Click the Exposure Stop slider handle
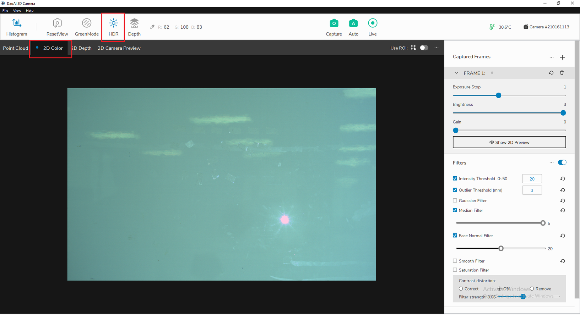 coord(498,95)
